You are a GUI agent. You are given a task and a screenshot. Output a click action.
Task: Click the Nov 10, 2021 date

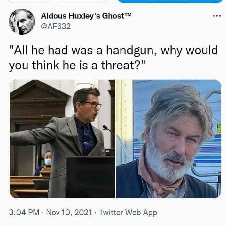[x=69, y=213]
